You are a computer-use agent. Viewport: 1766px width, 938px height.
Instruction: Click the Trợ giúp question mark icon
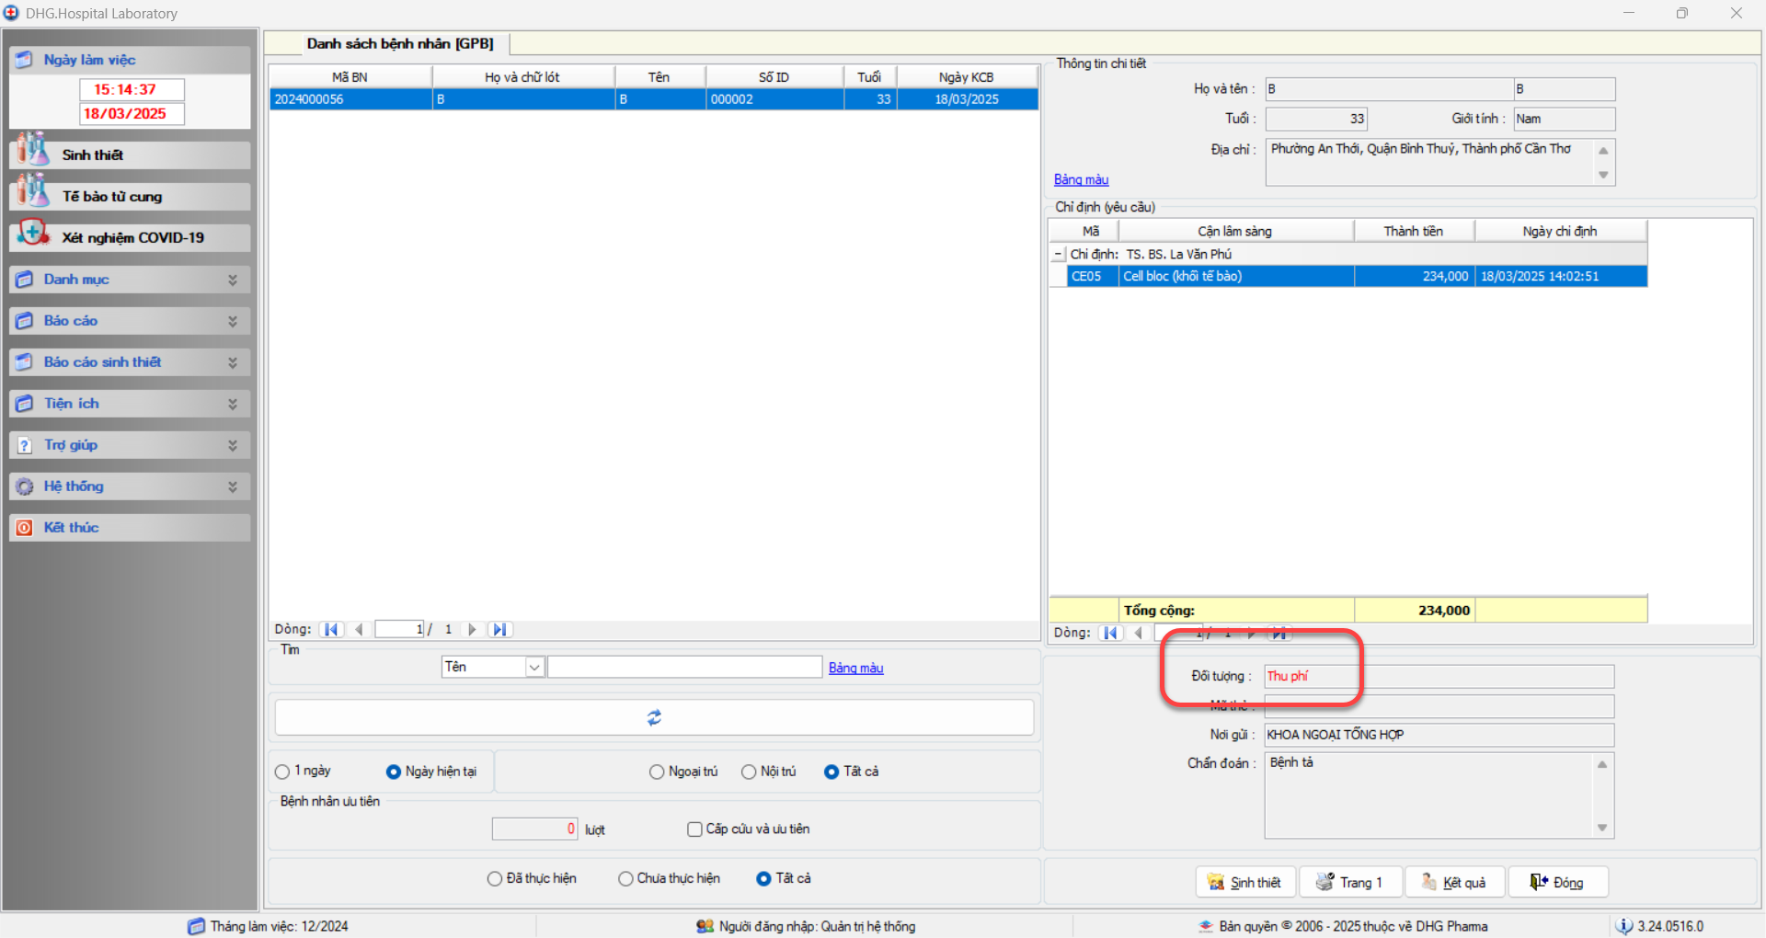point(25,445)
